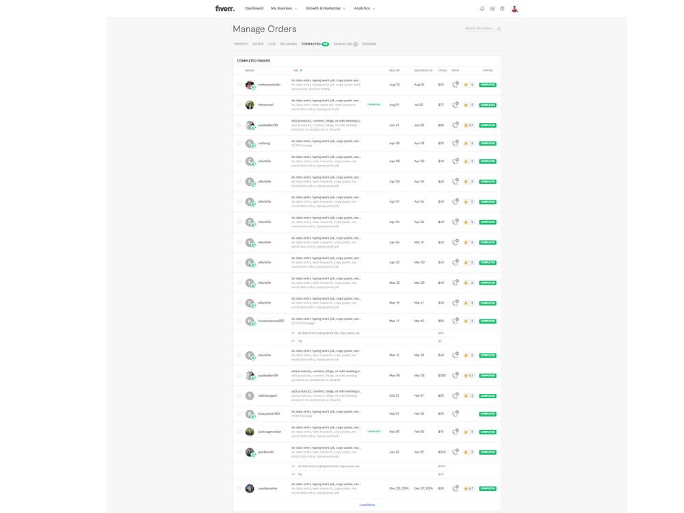Viewport: 684px width, 513px height.
Task: Add note on elliot's Mar 22 order
Action: tap(455, 282)
